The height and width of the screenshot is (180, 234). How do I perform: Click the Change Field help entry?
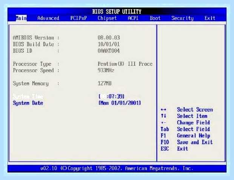pos(194,123)
